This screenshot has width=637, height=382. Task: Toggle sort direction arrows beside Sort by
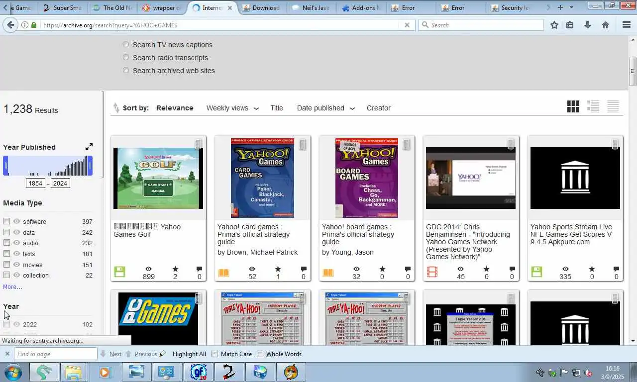click(x=116, y=108)
